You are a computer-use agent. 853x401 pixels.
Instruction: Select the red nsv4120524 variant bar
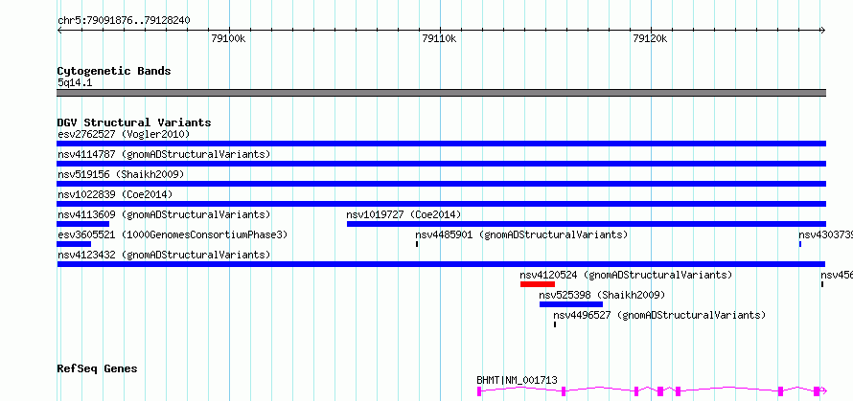538,284
